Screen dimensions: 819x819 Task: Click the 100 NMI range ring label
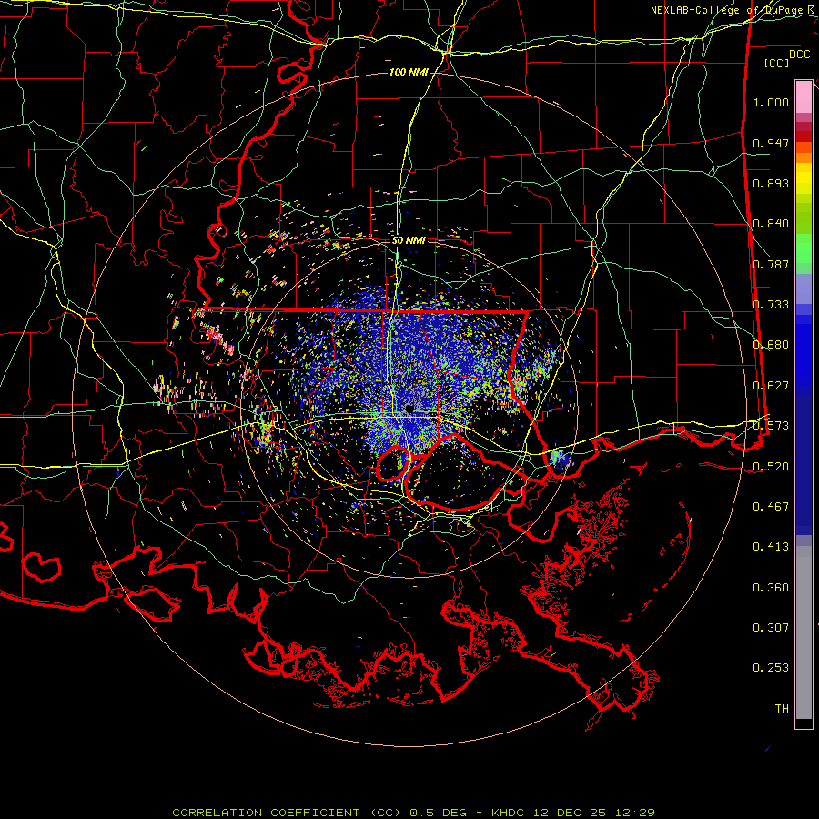[409, 72]
